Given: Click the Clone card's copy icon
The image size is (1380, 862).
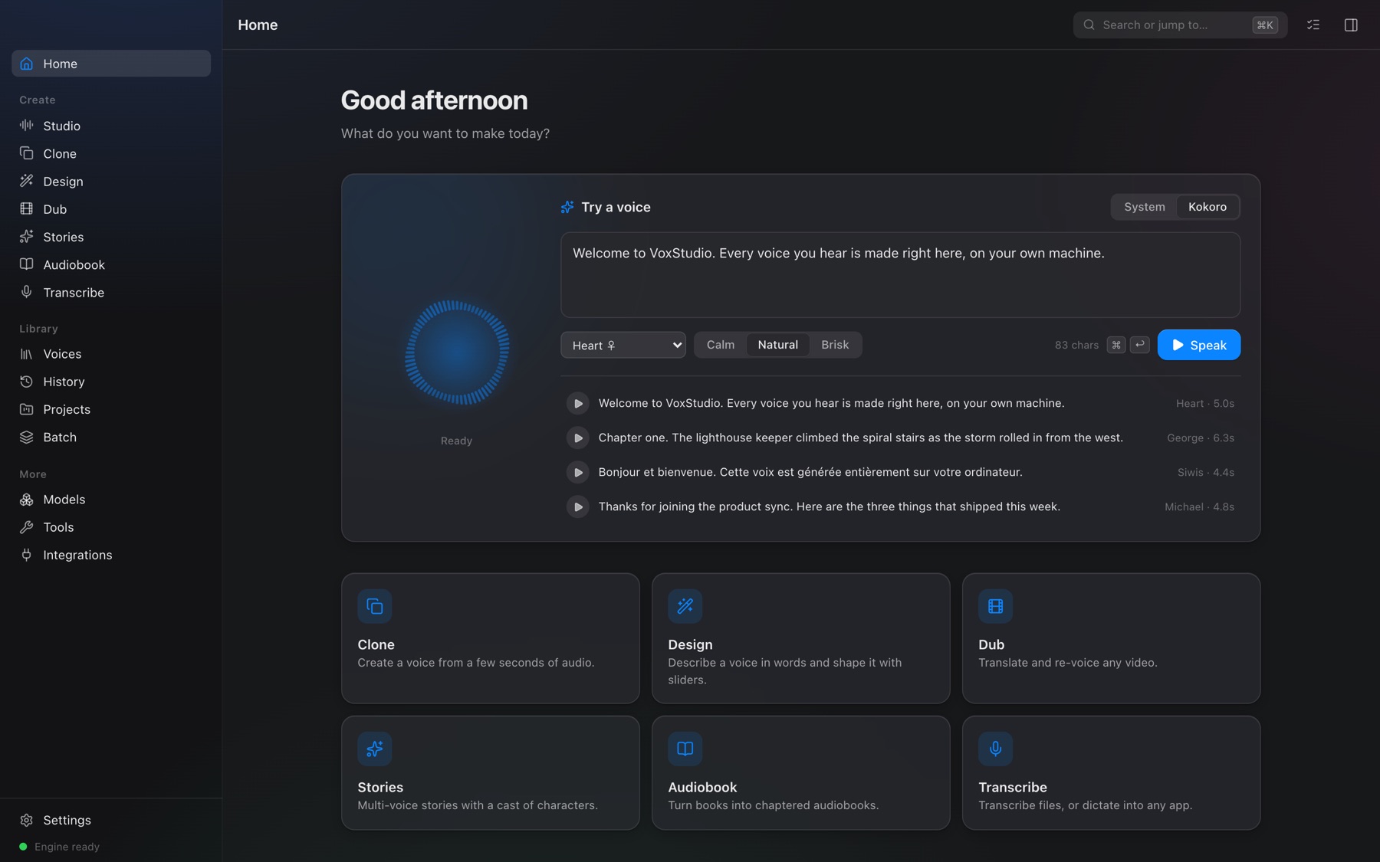Looking at the screenshot, I should pos(374,606).
